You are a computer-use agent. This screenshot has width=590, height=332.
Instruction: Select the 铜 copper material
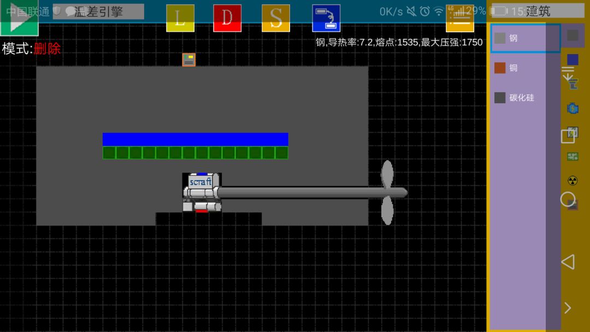[526, 68]
